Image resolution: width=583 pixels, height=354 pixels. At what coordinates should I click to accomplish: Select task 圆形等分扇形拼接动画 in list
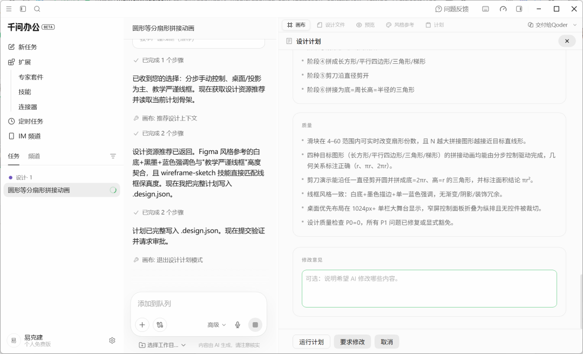pyautogui.click(x=62, y=190)
